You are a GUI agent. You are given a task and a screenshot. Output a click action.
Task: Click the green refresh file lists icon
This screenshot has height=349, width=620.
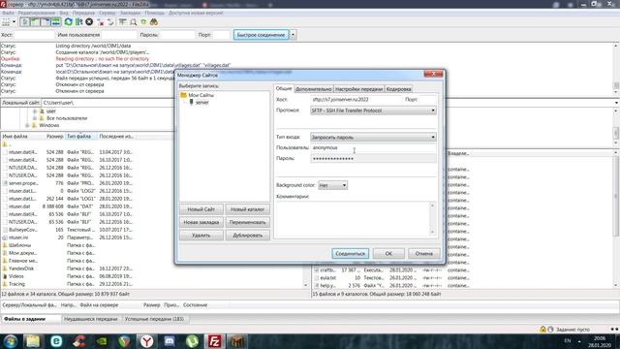tap(69, 22)
